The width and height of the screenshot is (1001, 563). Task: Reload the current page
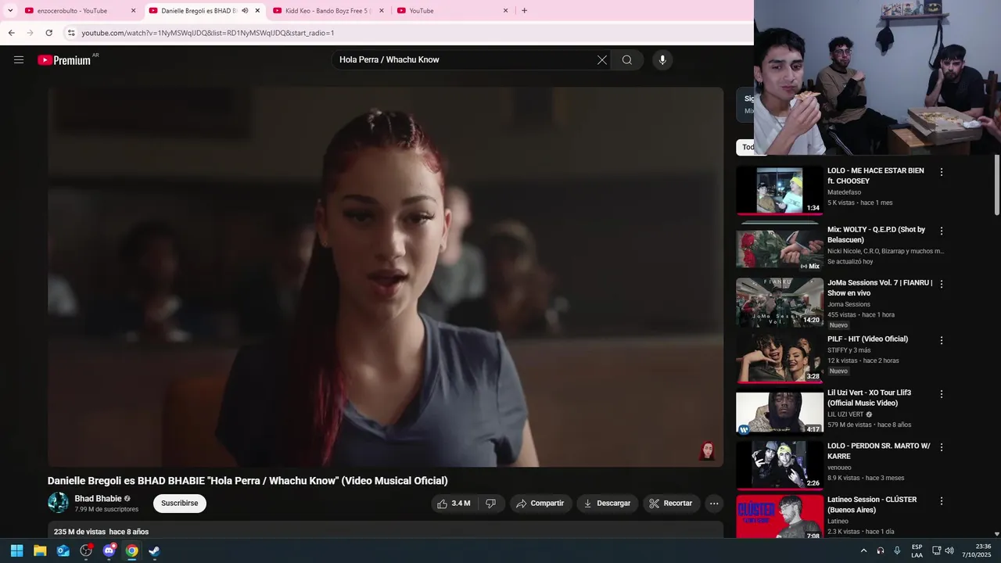(x=48, y=33)
